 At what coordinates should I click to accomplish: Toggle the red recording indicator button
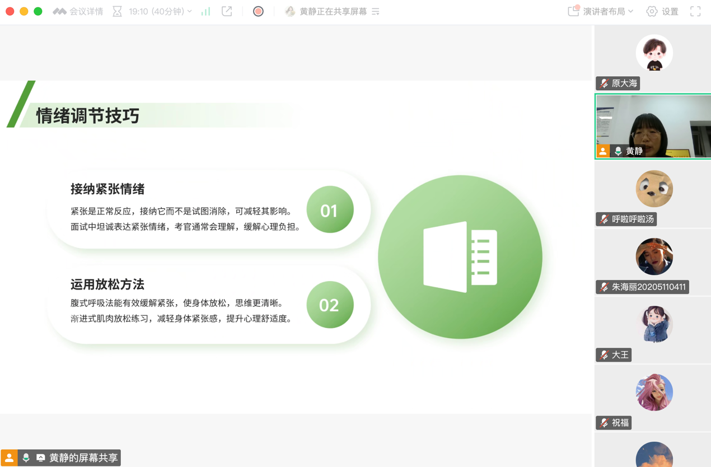[258, 11]
